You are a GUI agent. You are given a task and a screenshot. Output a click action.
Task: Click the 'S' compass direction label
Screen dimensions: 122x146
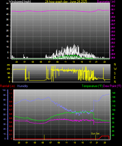[115, 73]
